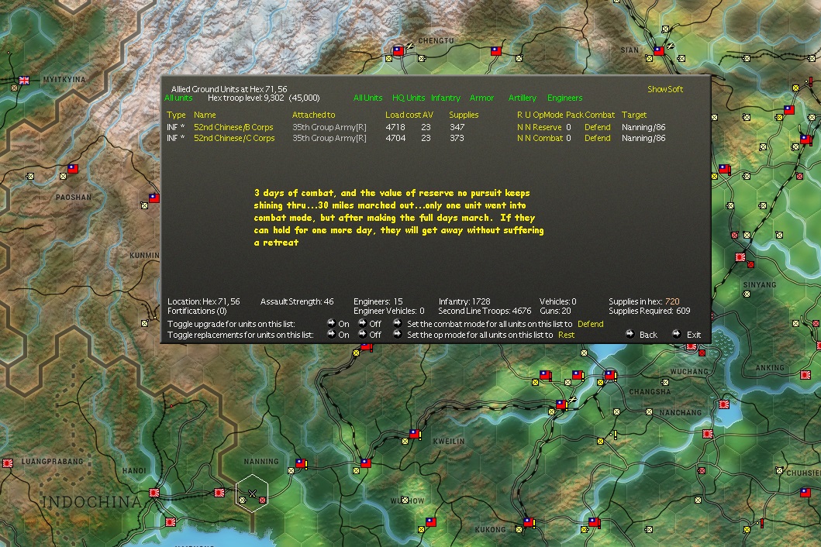821x547 pixels.
Task: Open the 52nd Chinese/C Corps unit
Action: [x=234, y=138]
